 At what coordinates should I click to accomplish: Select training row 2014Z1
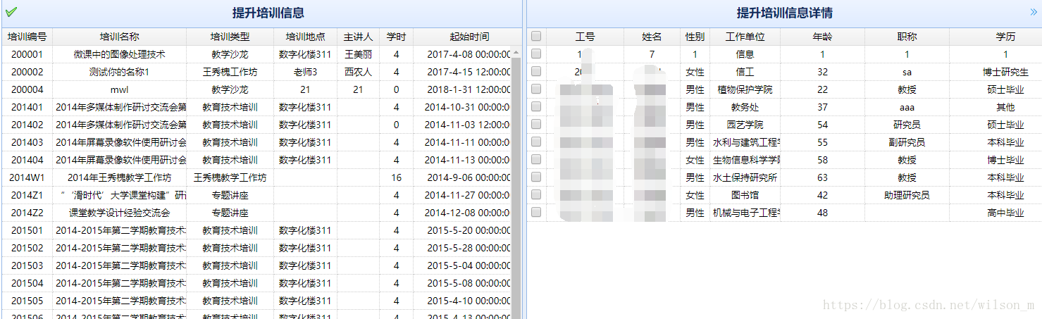coord(256,195)
